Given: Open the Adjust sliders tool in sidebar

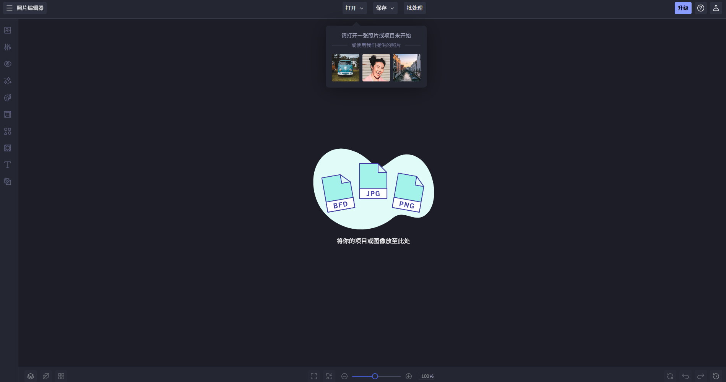Looking at the screenshot, I should [7, 47].
